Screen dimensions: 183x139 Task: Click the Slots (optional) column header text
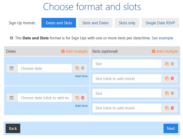click(105, 51)
